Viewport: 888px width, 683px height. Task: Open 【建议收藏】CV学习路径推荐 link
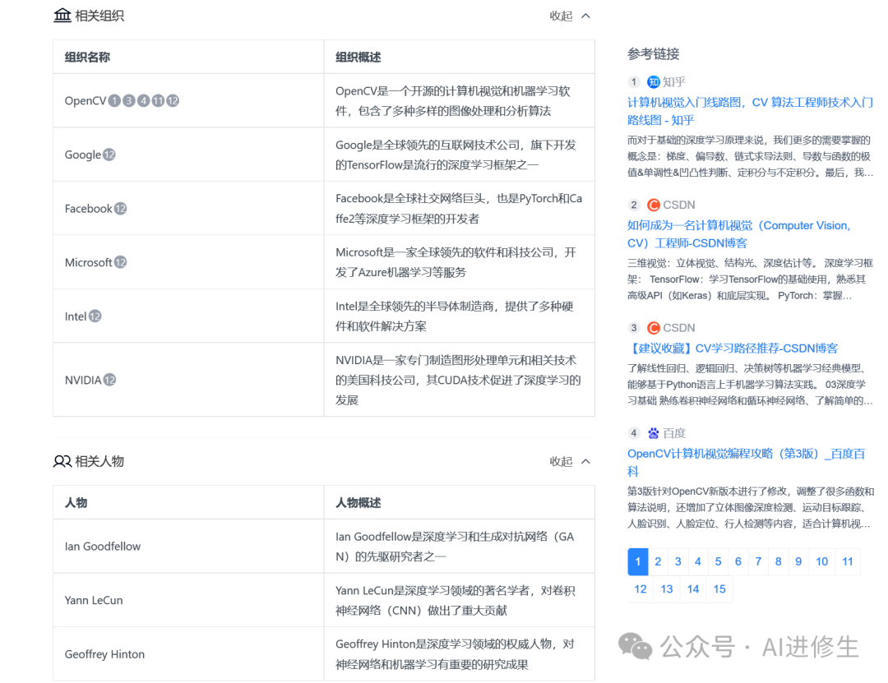click(x=733, y=348)
